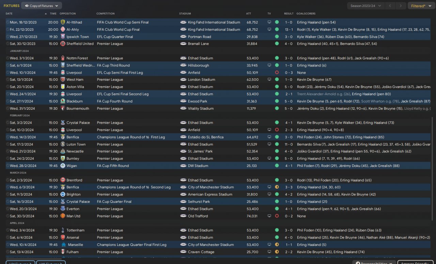The height and width of the screenshot is (264, 436).
Task: Open the Blackburn club crest
Action: (63, 101)
